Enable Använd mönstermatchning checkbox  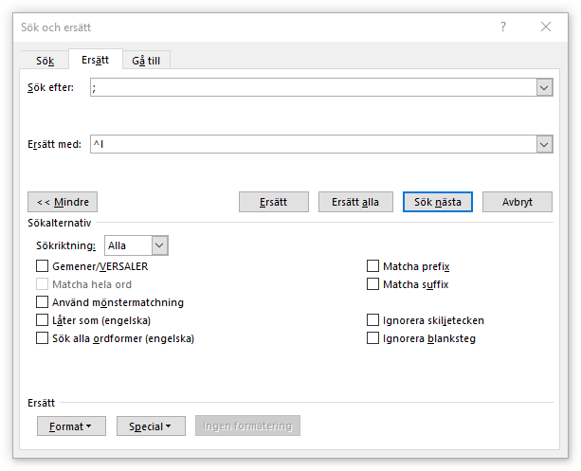pos(43,302)
